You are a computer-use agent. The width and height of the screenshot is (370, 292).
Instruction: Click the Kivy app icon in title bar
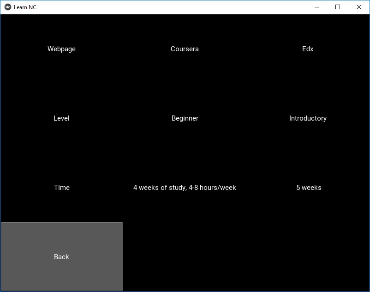tap(8, 7)
